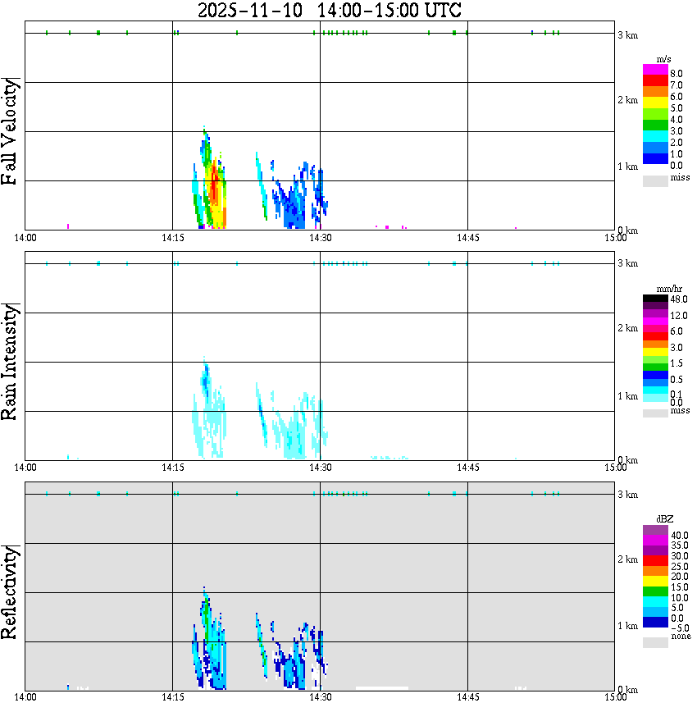Click '14:15' under the Fall Velocity plot

[x=173, y=238]
